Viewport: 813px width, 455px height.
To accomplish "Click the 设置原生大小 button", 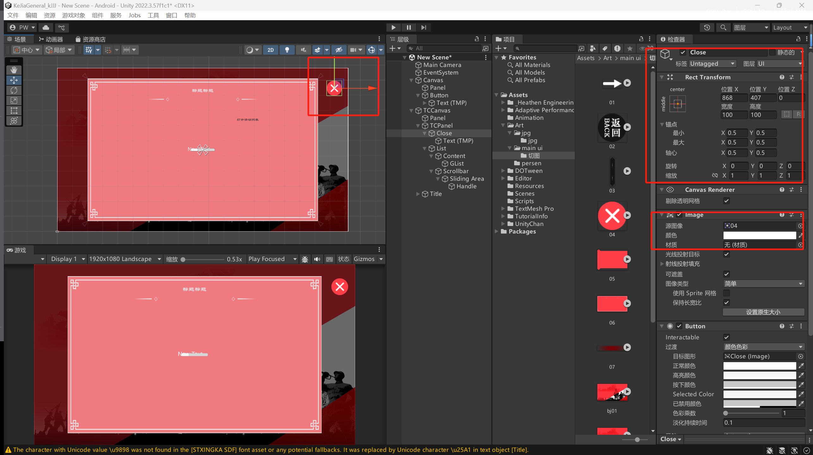I will click(763, 312).
